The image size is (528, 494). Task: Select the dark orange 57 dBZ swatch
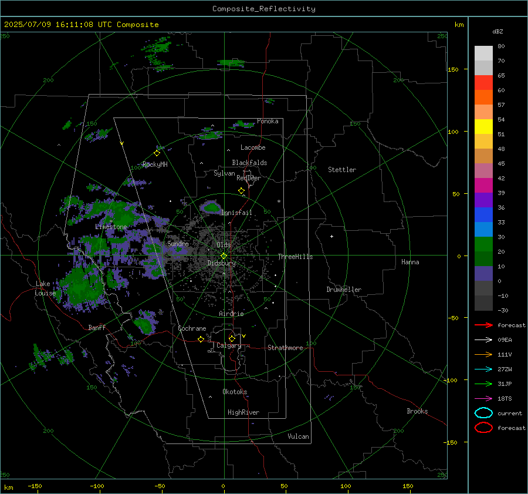point(483,98)
